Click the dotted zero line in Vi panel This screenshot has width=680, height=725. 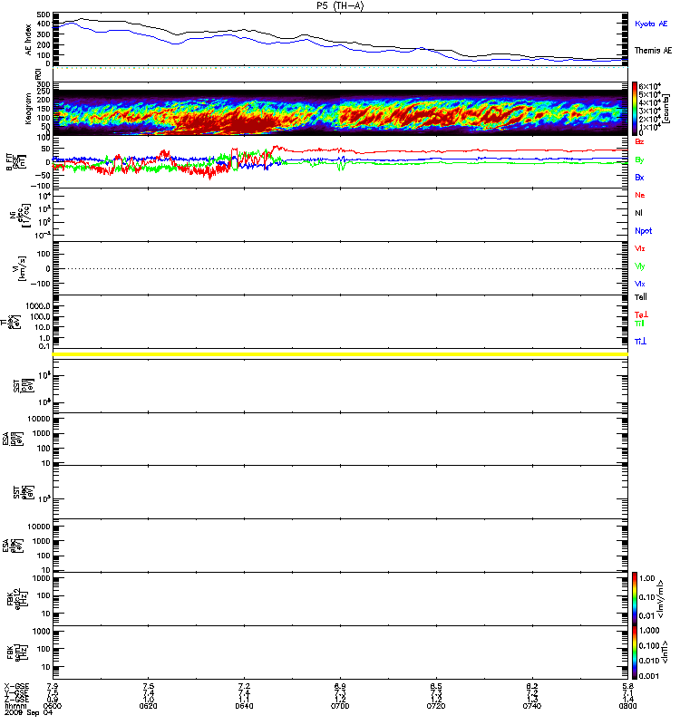coord(340,268)
